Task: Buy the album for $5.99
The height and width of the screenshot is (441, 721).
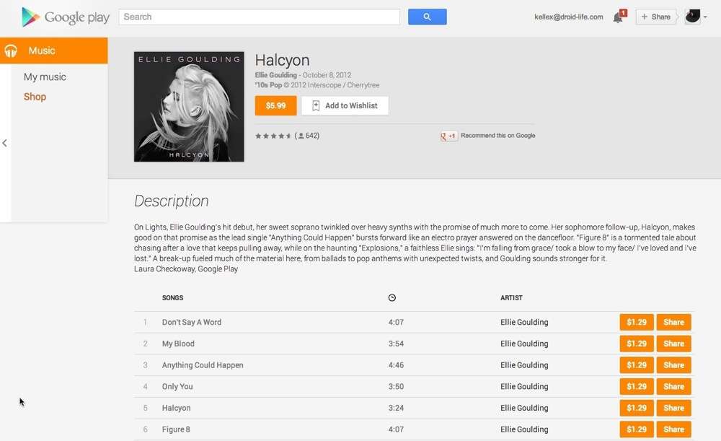Action: [x=276, y=106]
